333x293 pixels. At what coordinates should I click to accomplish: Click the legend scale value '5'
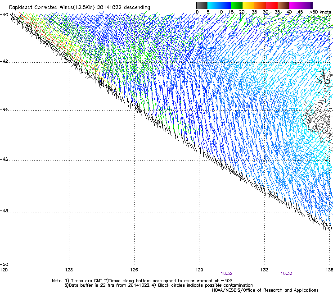click(x=208, y=12)
